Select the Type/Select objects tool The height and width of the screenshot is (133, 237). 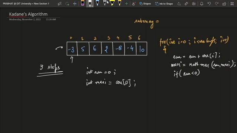(60, 4)
